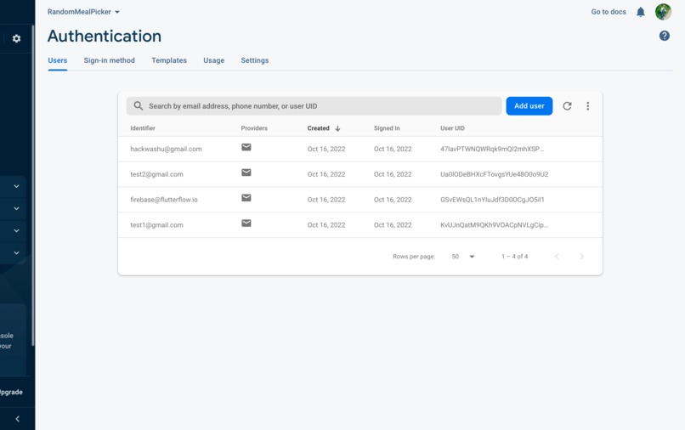Click the Providers column header

(254, 128)
